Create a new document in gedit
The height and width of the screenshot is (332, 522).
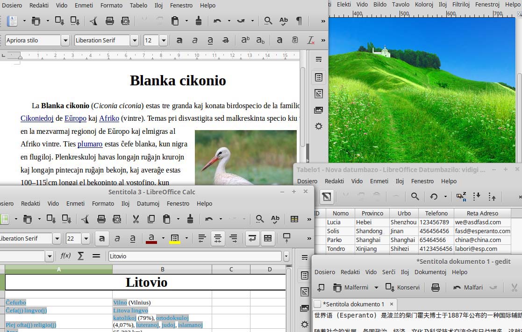(x=321, y=287)
